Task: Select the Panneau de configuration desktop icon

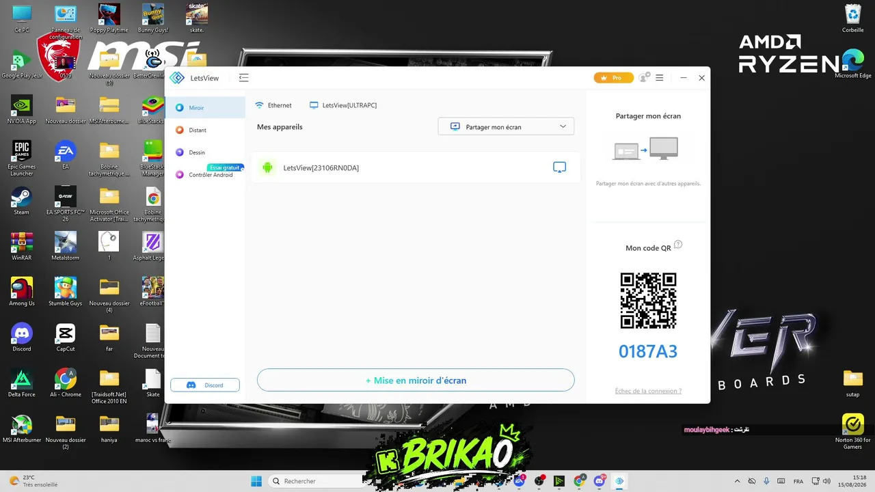Action: pos(66,23)
